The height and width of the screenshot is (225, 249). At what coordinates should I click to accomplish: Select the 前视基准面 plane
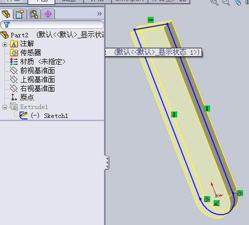coord(37,71)
